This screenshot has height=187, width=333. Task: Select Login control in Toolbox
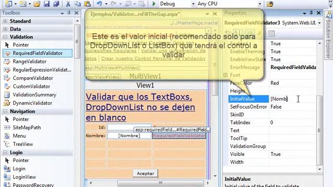19,169
